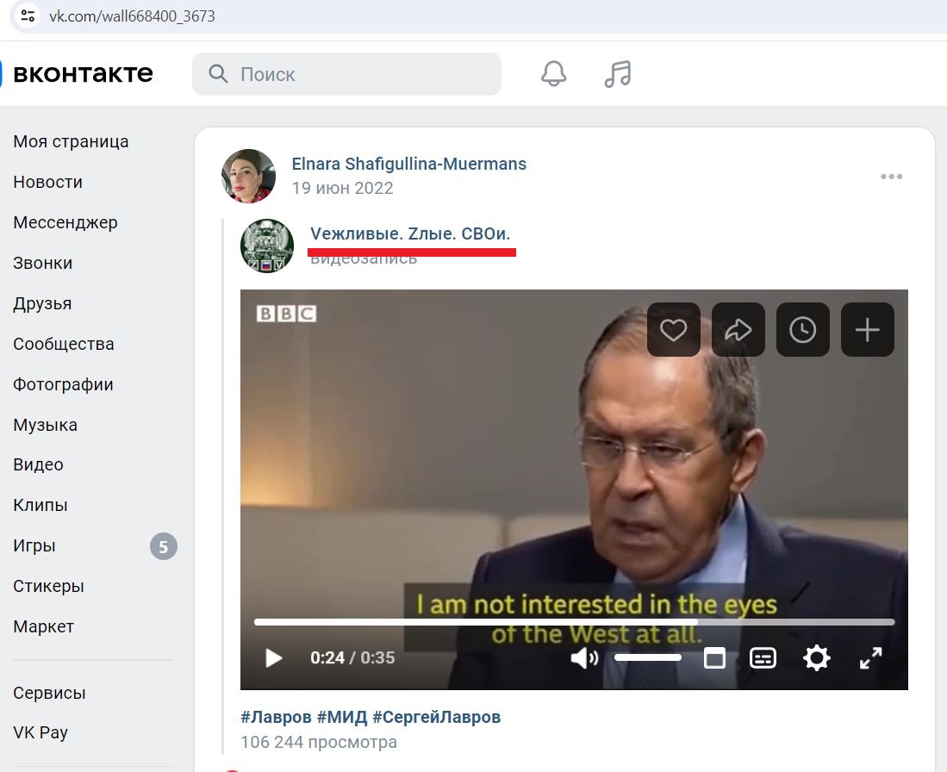The image size is (947, 772).
Task: Click Elnara's profile avatar photo
Action: click(249, 176)
